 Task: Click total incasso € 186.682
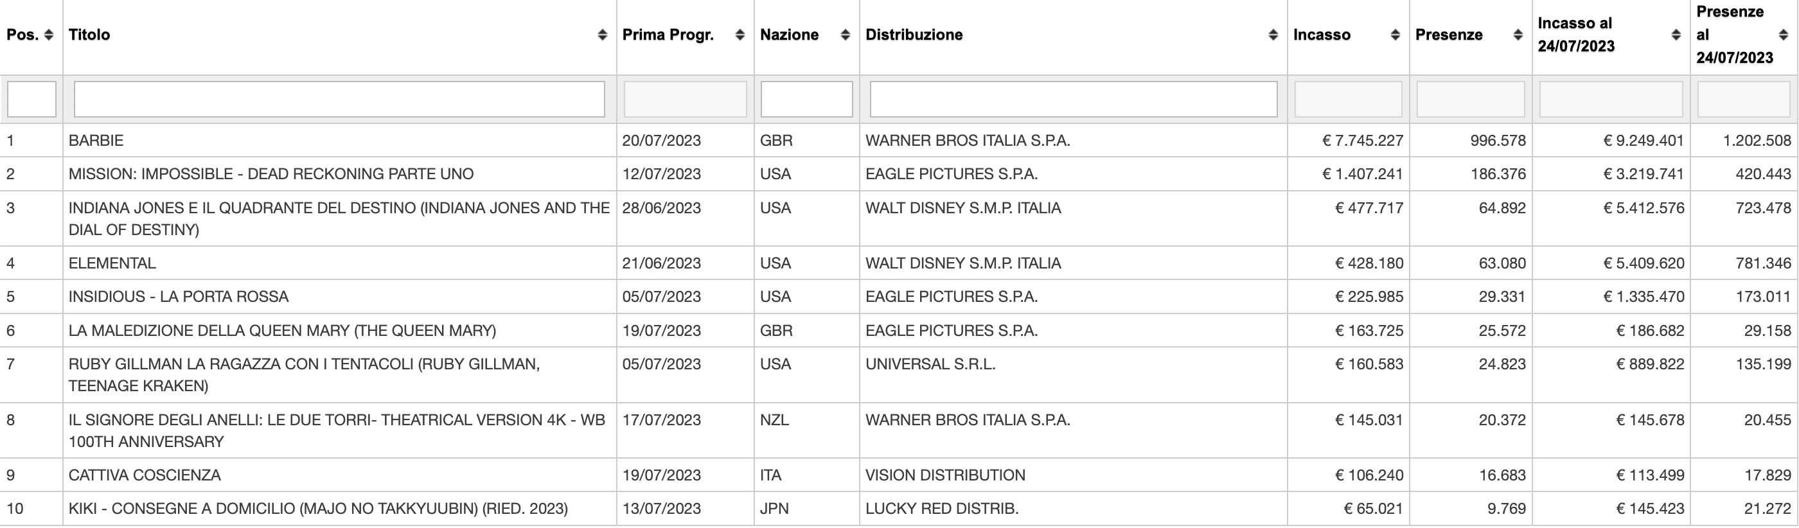coord(1650,330)
